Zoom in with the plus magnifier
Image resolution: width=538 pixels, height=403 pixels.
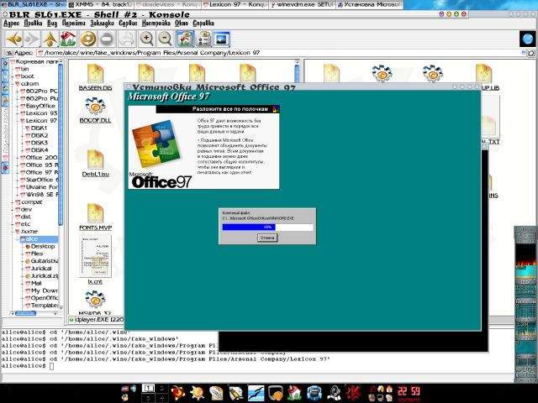pos(147,39)
